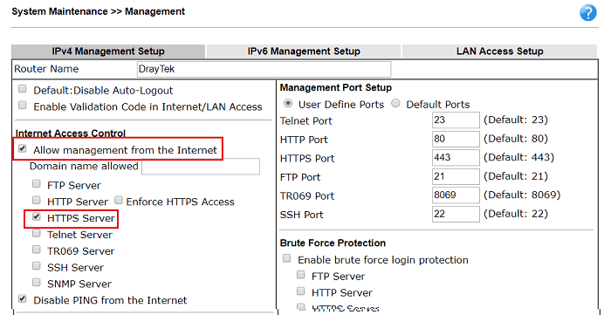
Task: Select the User Define Ports radio button
Action: tap(288, 104)
